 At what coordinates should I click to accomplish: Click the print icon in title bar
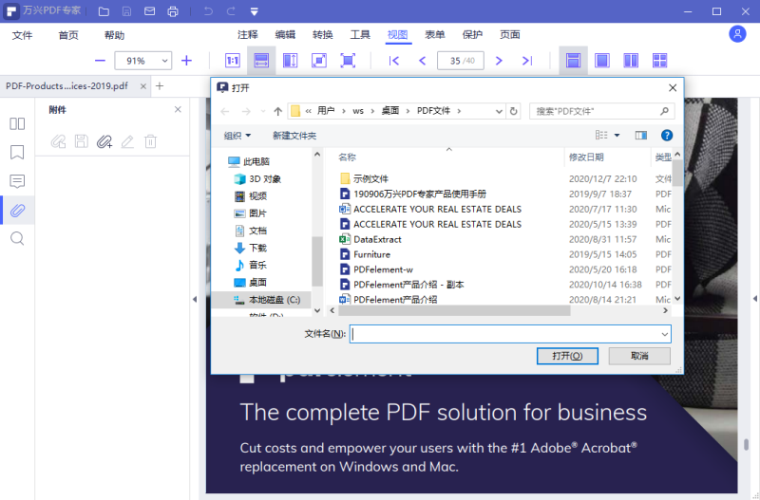(x=173, y=11)
